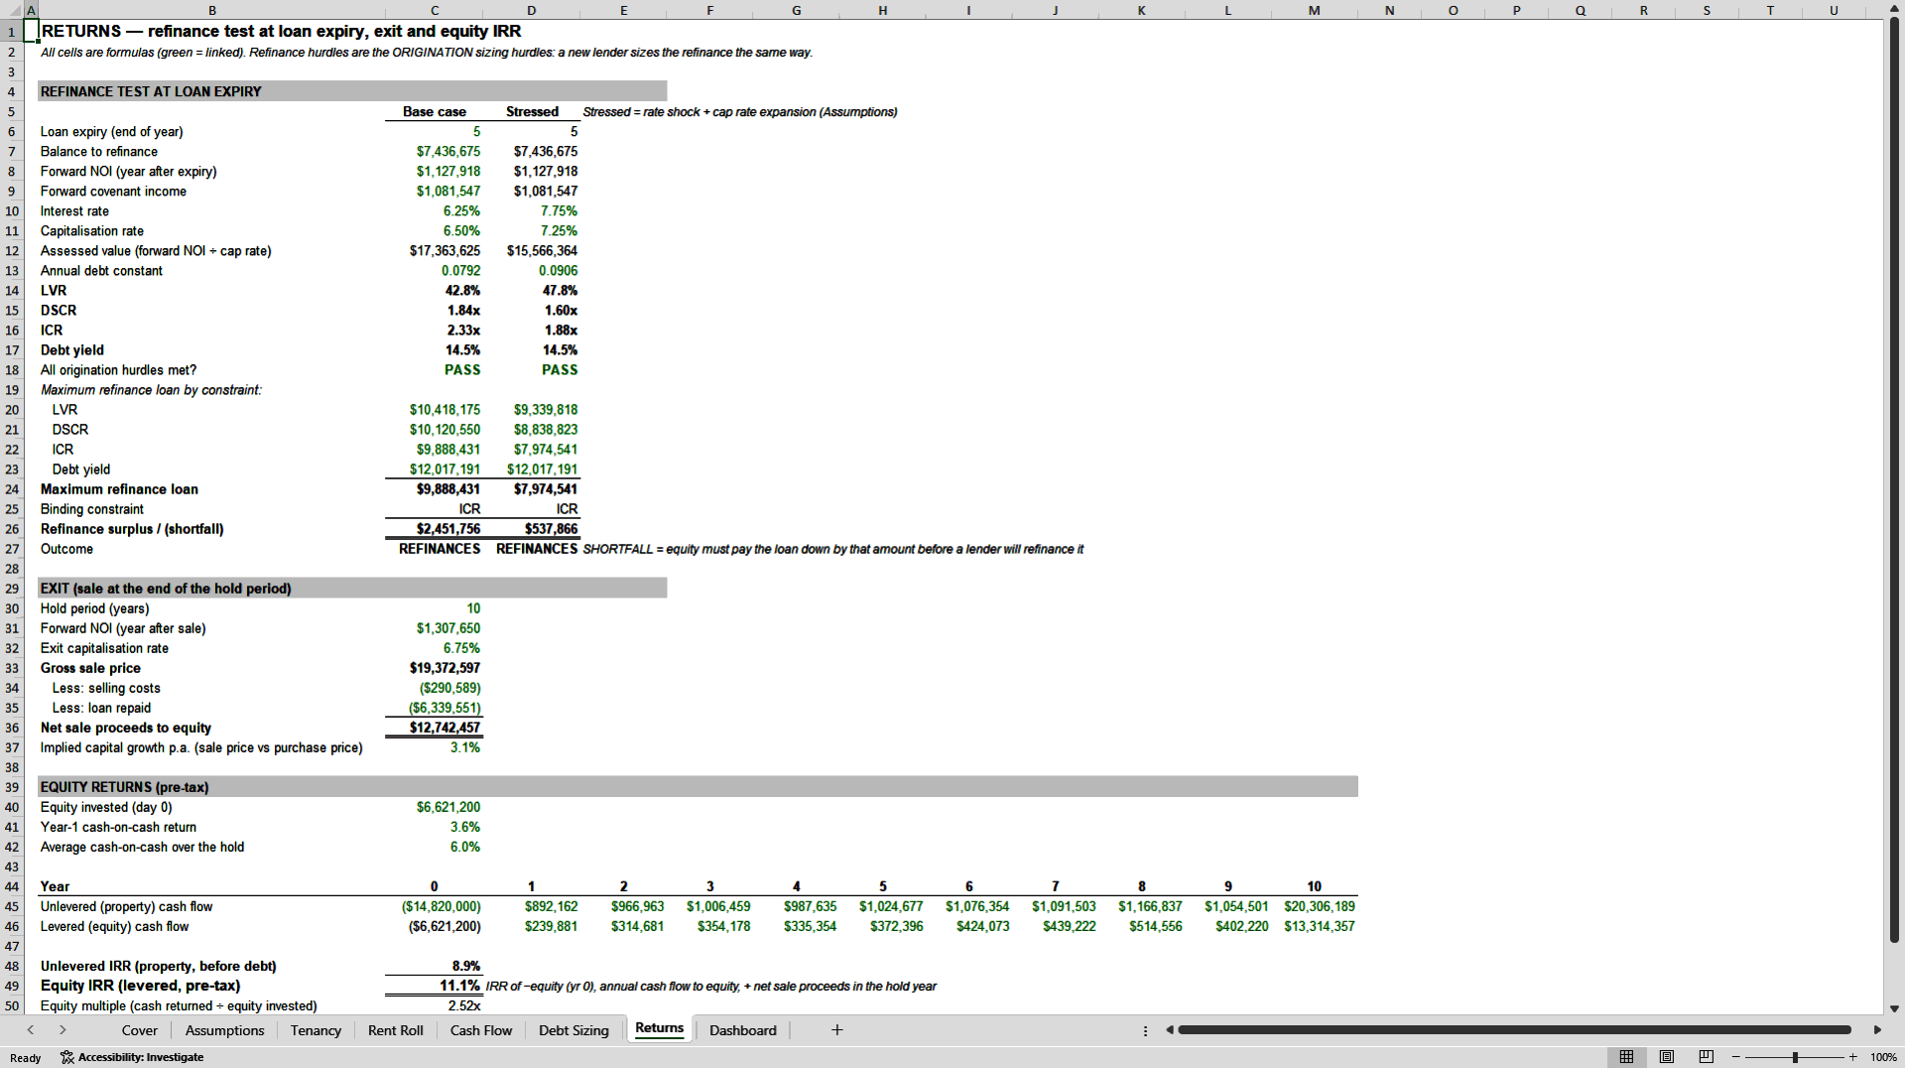Screen dimensions: 1905x1068
Task: Select year 10 unlevered cash flow $20,306,189
Action: (x=1315, y=906)
